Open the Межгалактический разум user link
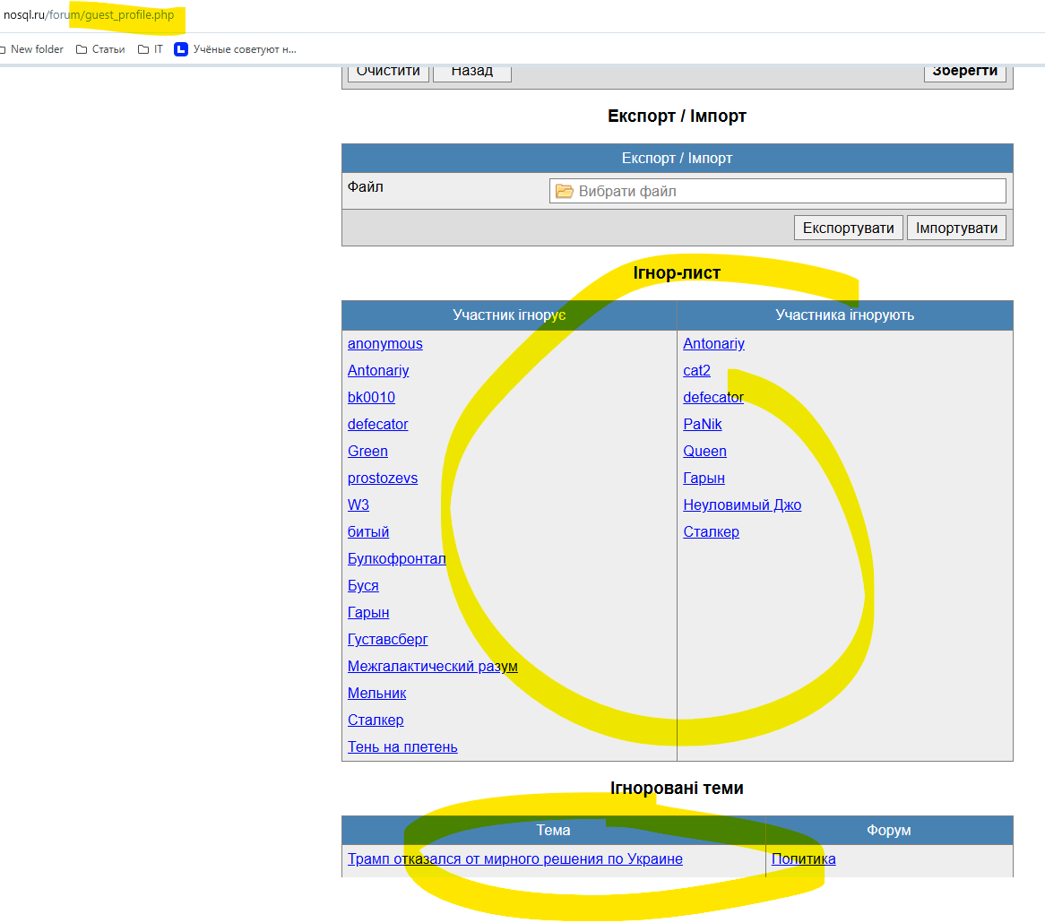1045x923 pixels. (x=432, y=667)
